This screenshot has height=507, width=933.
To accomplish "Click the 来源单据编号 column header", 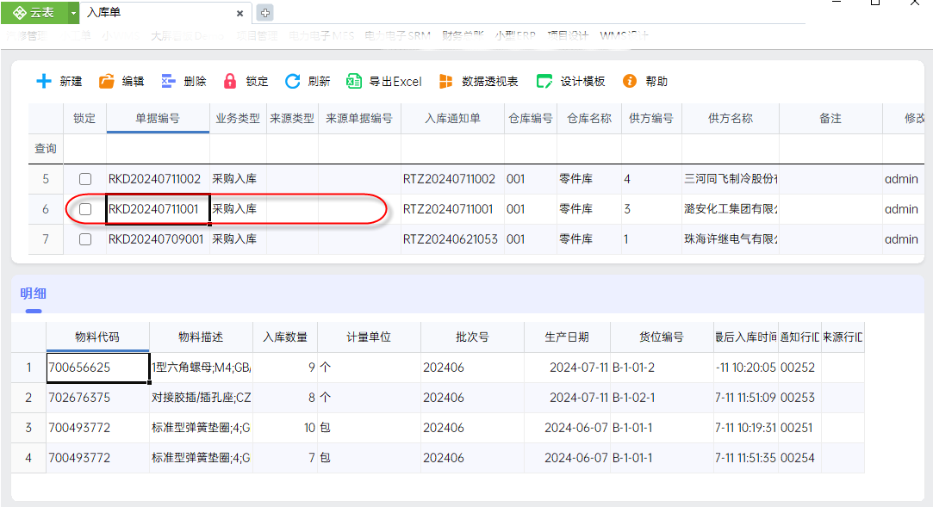I will pyautogui.click(x=359, y=118).
